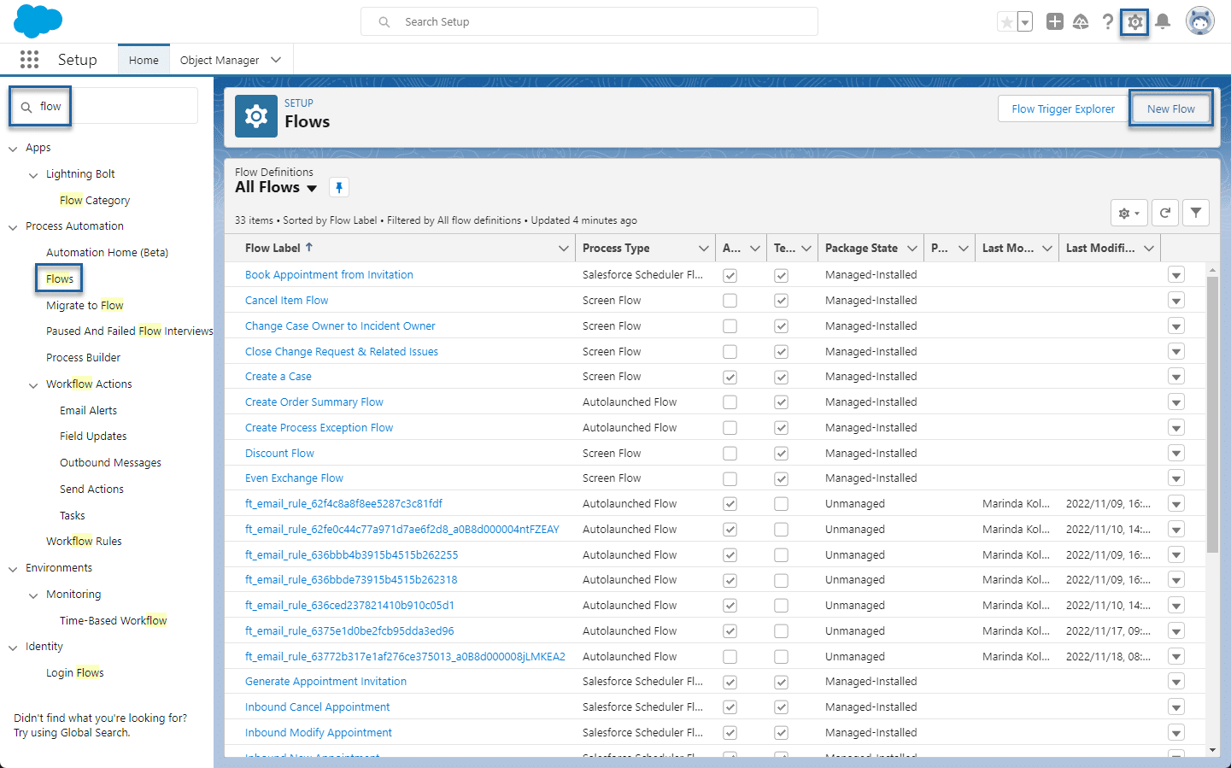
Task: Select the Home tab in Setup
Action: coord(143,59)
